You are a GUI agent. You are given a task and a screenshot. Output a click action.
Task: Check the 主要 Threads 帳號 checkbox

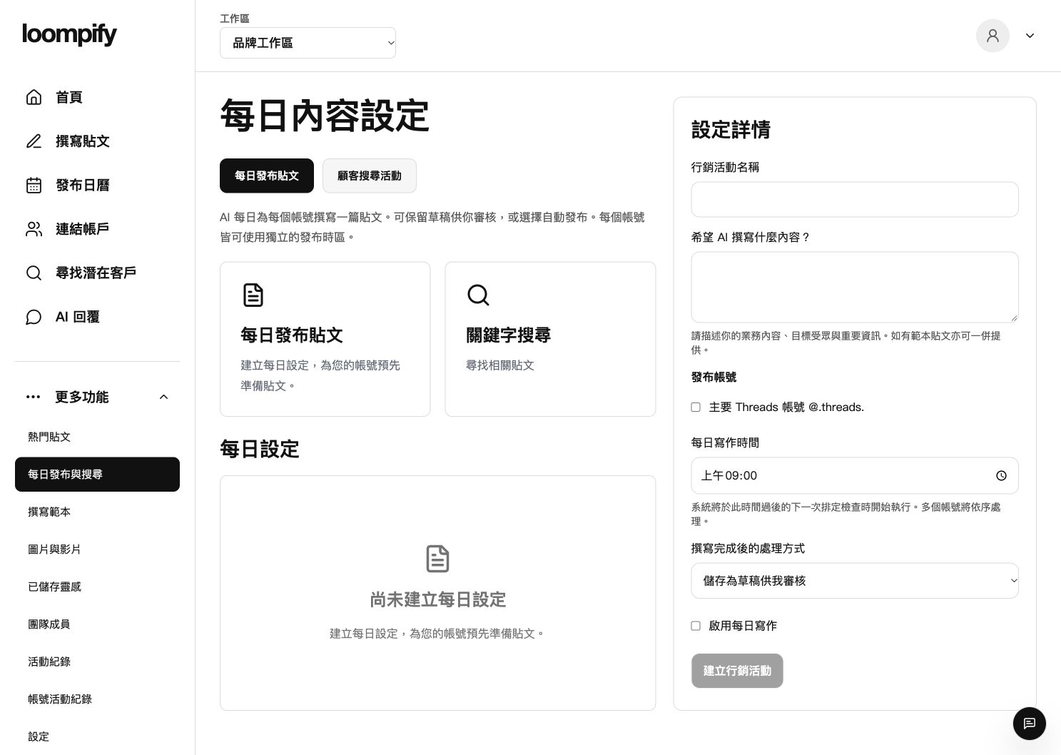[696, 407]
